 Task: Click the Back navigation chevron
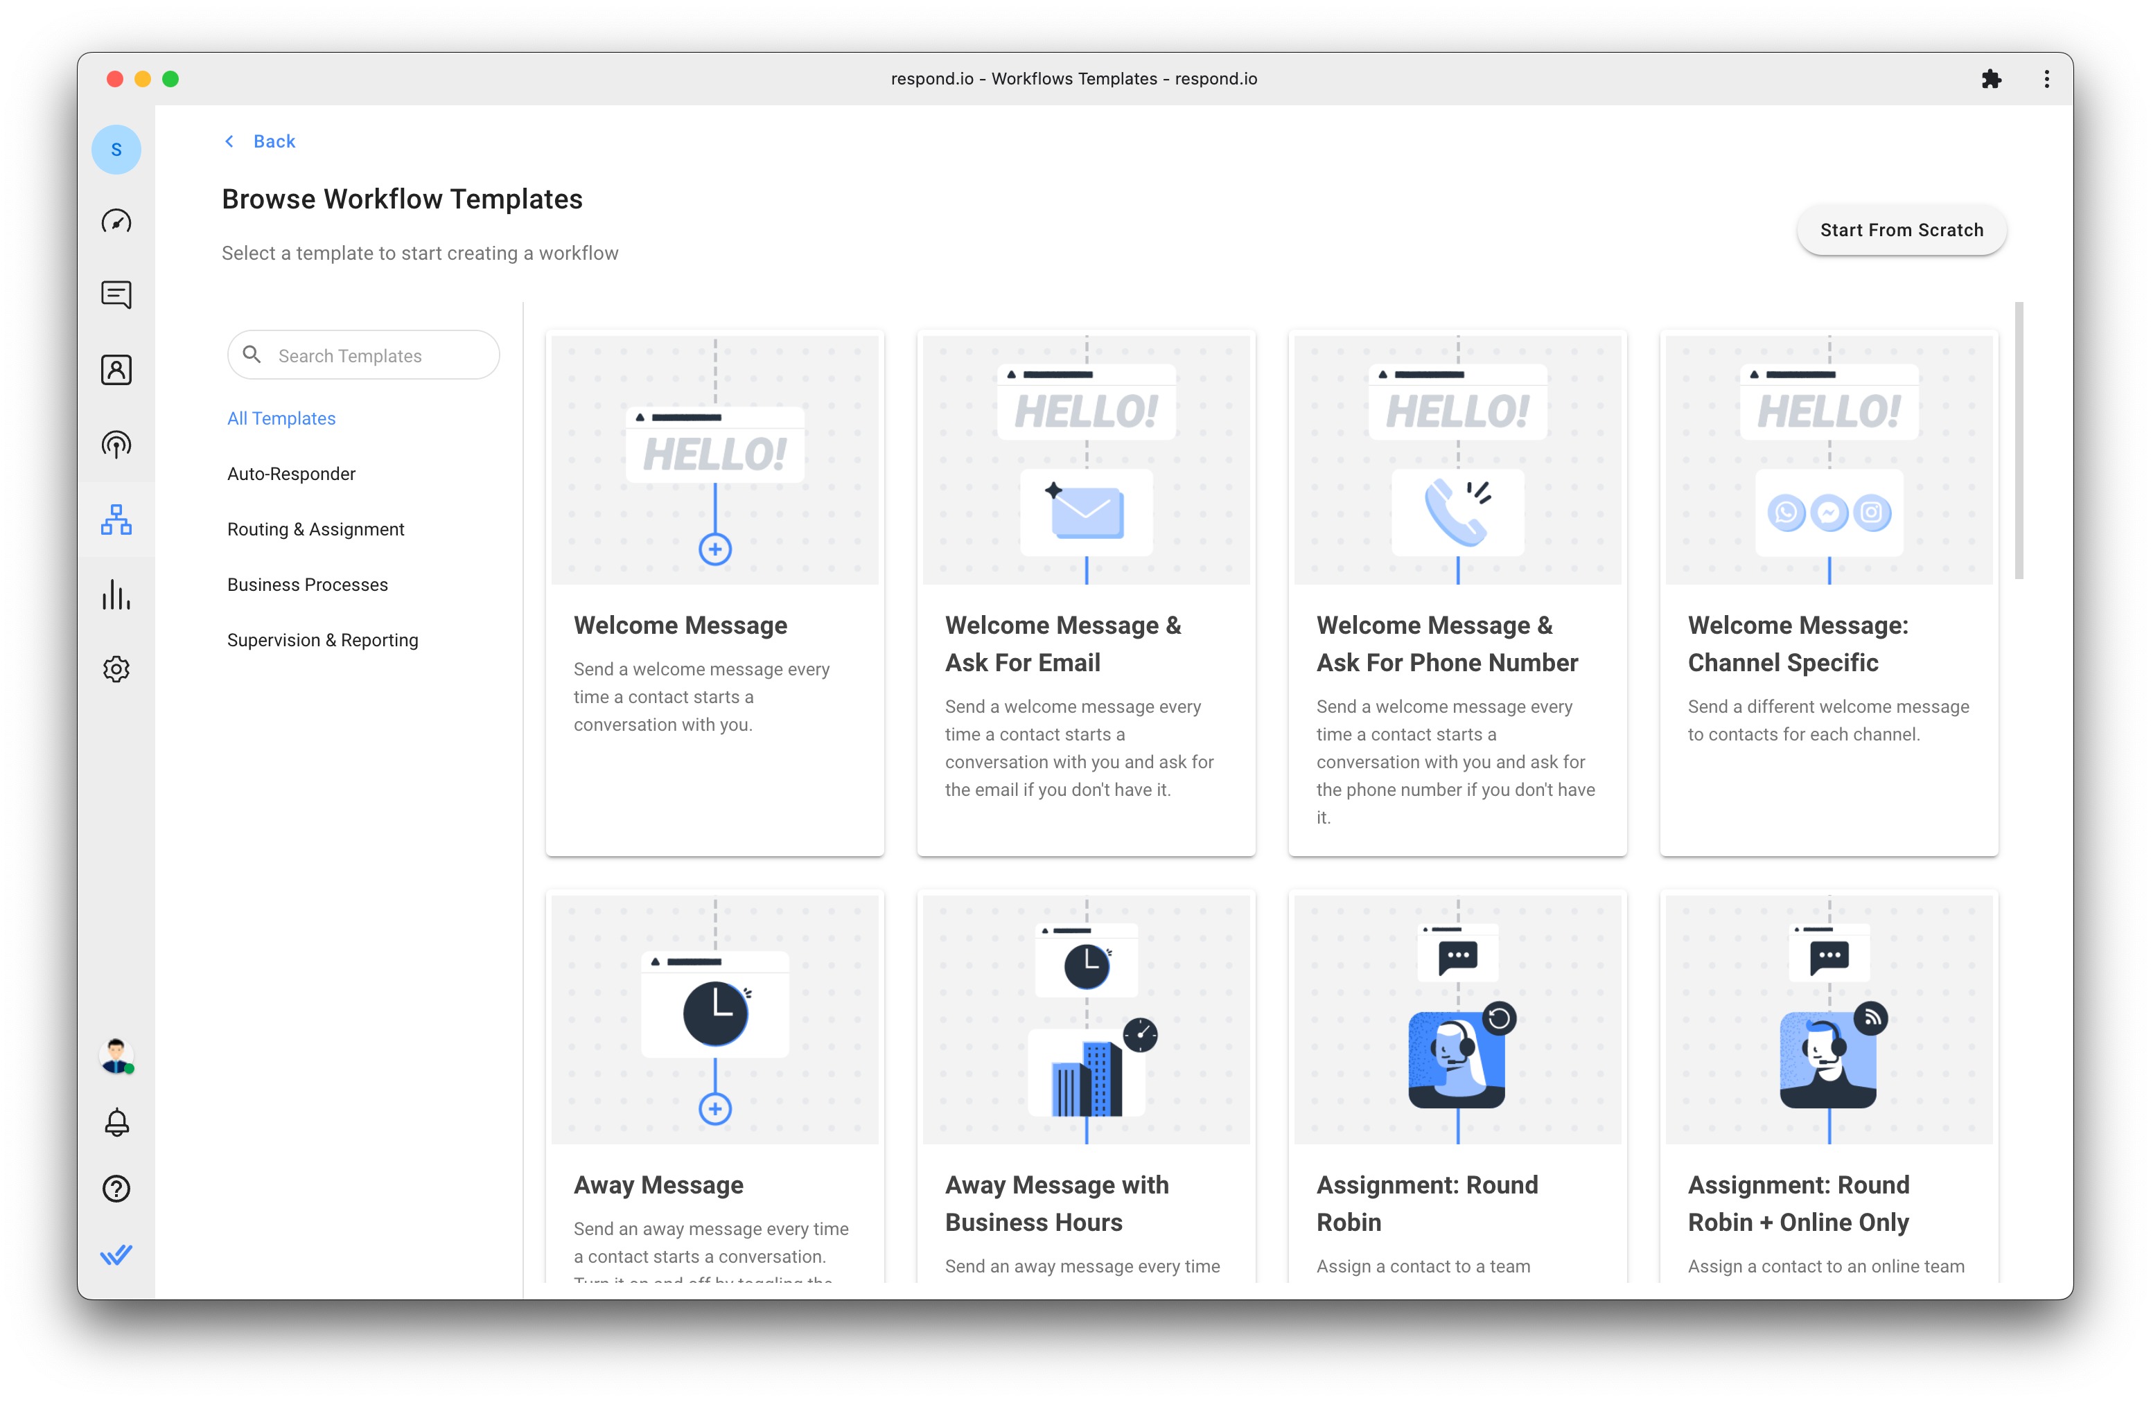[231, 143]
